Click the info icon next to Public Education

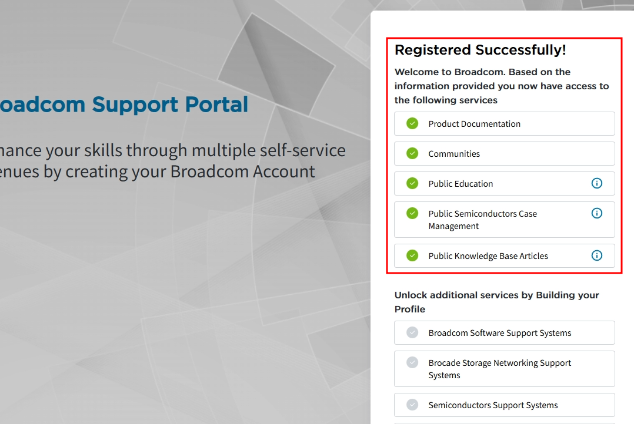(597, 183)
